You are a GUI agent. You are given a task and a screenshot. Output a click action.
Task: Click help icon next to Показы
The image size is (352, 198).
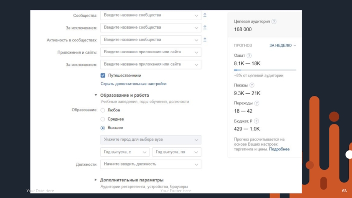click(252, 85)
